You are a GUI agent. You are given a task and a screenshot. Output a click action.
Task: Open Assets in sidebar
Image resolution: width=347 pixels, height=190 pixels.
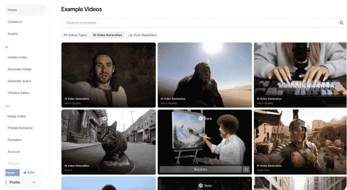pos(13,34)
